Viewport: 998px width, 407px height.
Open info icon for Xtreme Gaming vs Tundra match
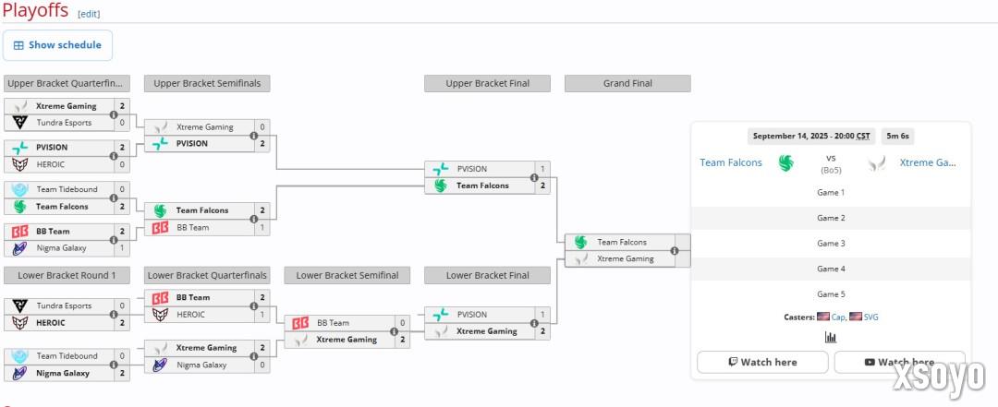click(114, 114)
